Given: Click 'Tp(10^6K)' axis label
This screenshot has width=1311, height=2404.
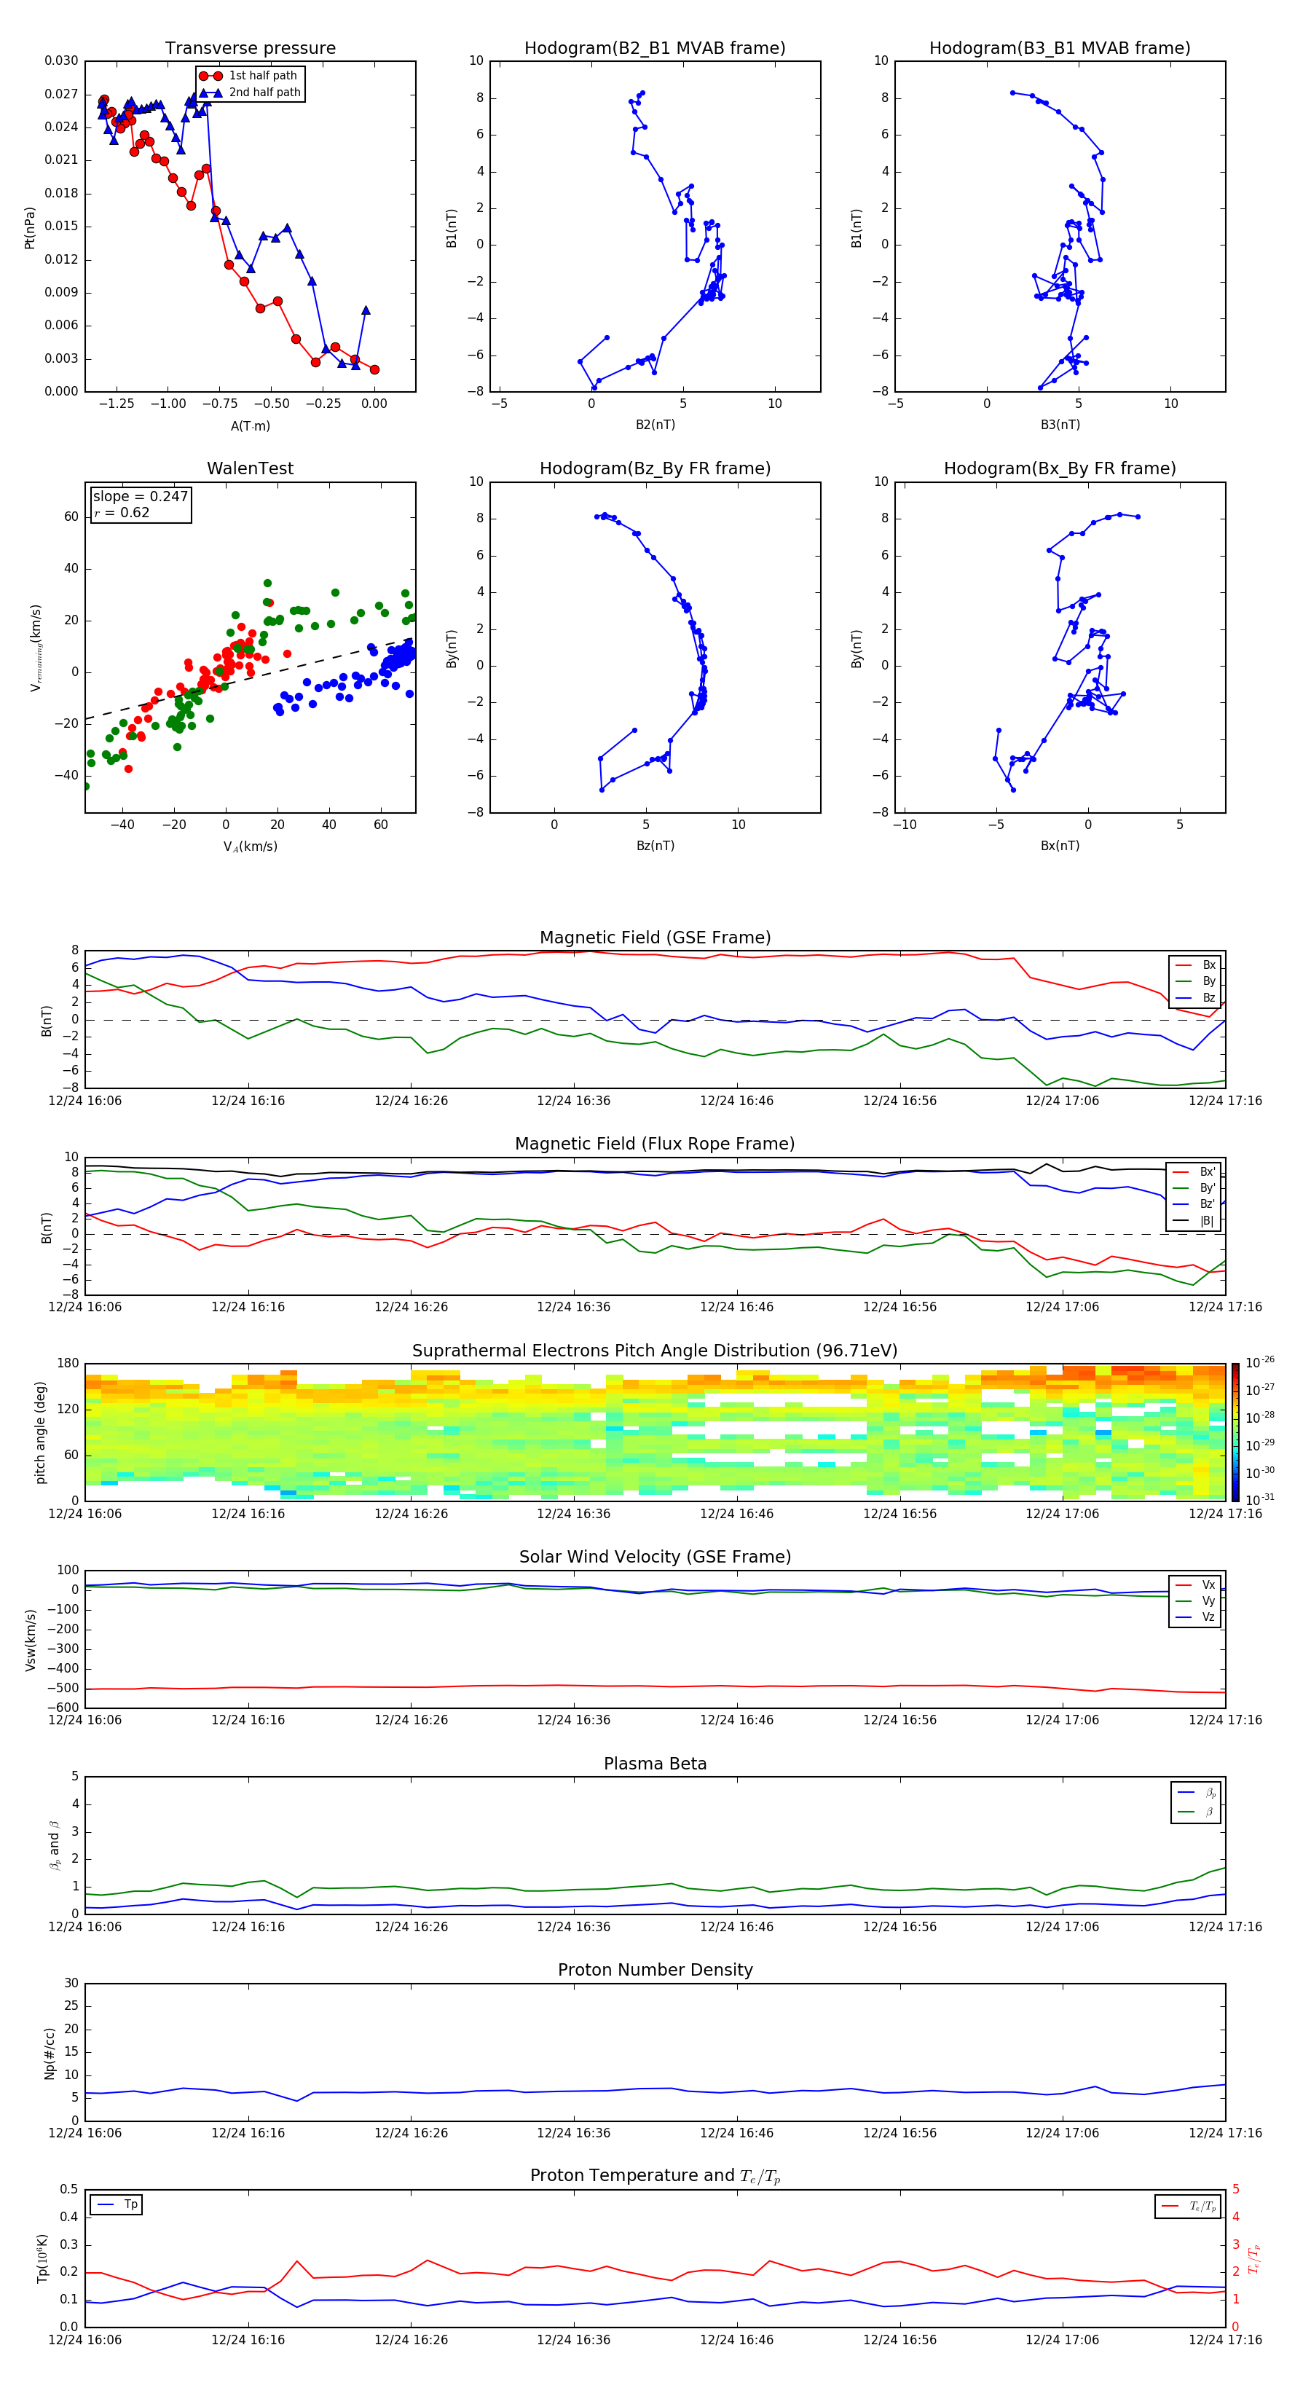Looking at the screenshot, I should (x=42, y=2258).
